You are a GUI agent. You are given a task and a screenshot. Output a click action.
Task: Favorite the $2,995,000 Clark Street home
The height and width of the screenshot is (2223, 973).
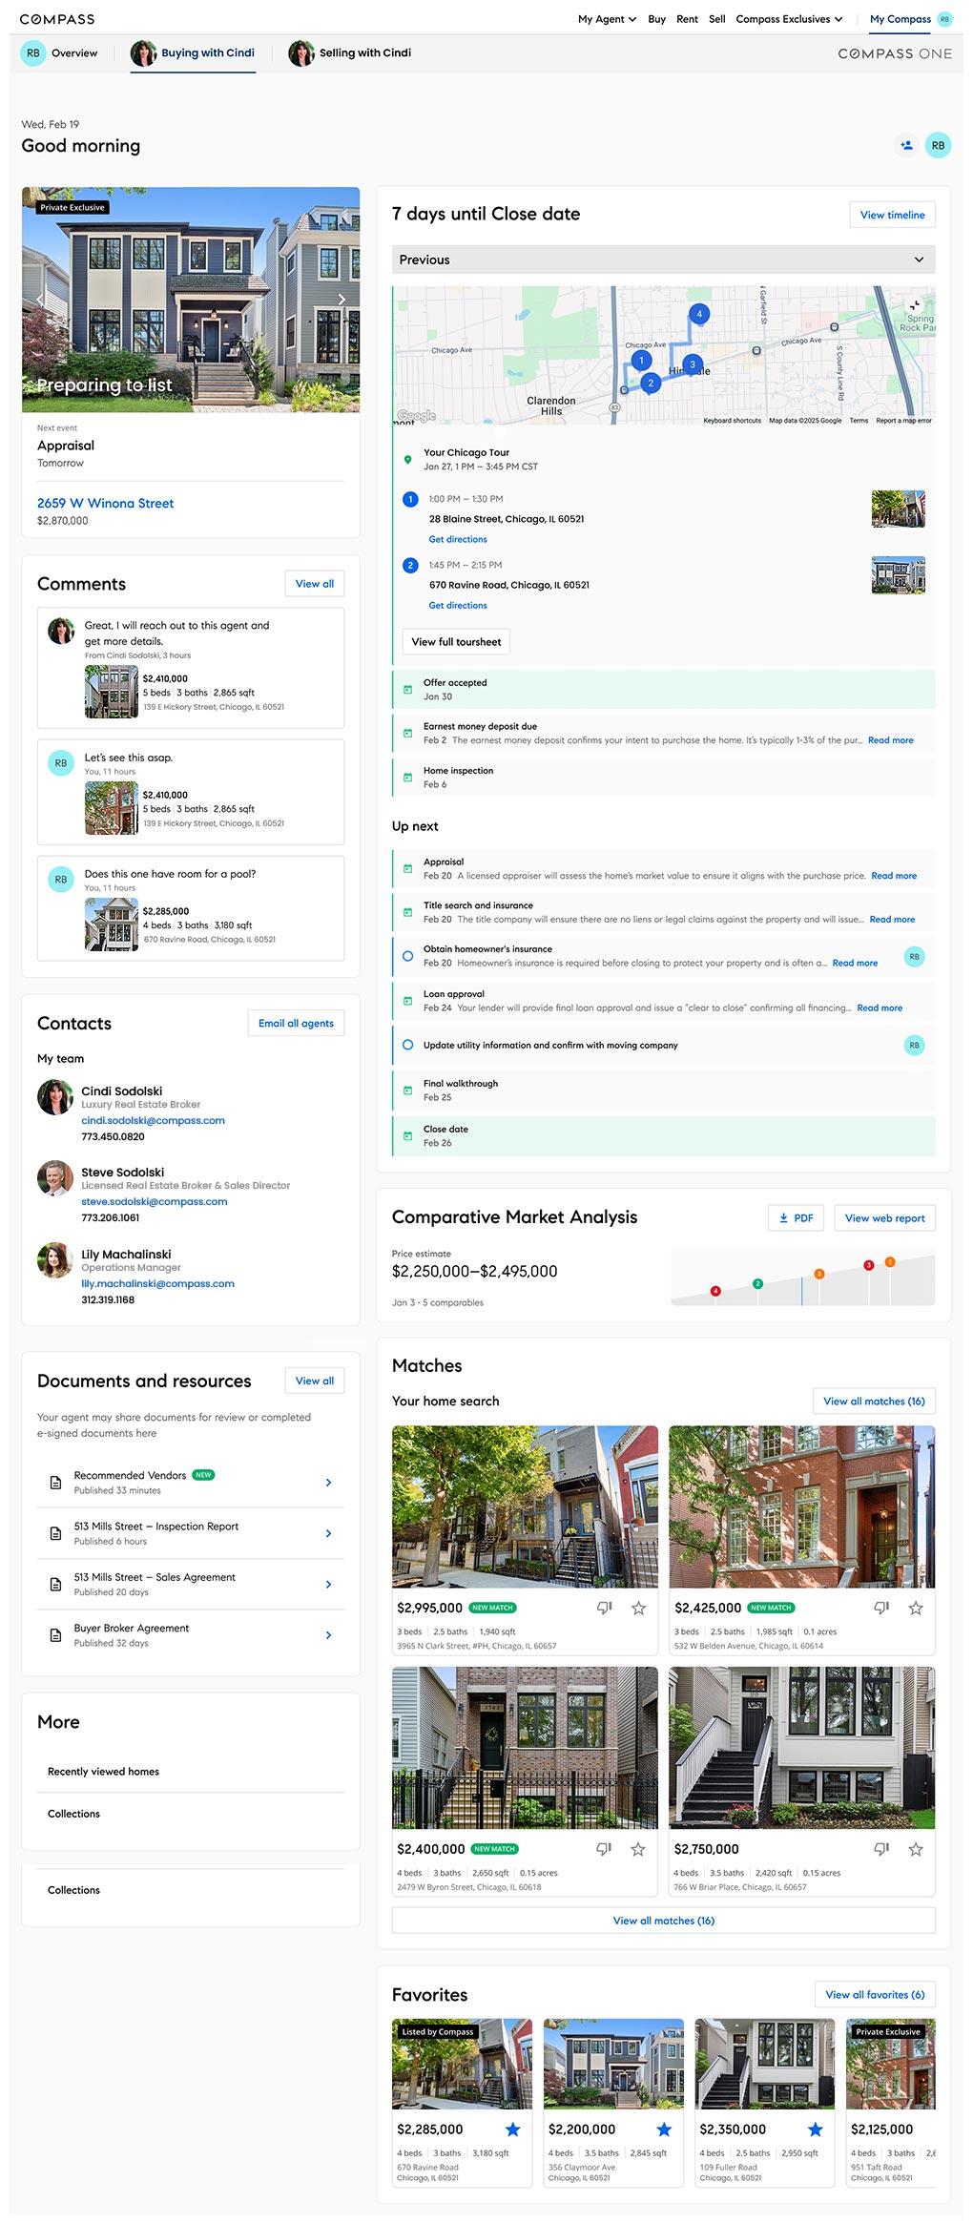(x=638, y=1608)
